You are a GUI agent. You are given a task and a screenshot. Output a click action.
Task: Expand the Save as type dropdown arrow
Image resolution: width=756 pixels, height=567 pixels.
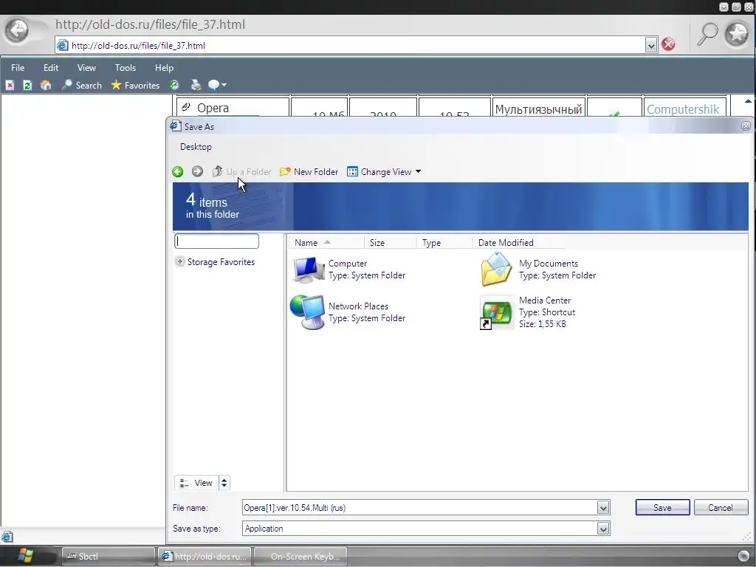(x=603, y=529)
